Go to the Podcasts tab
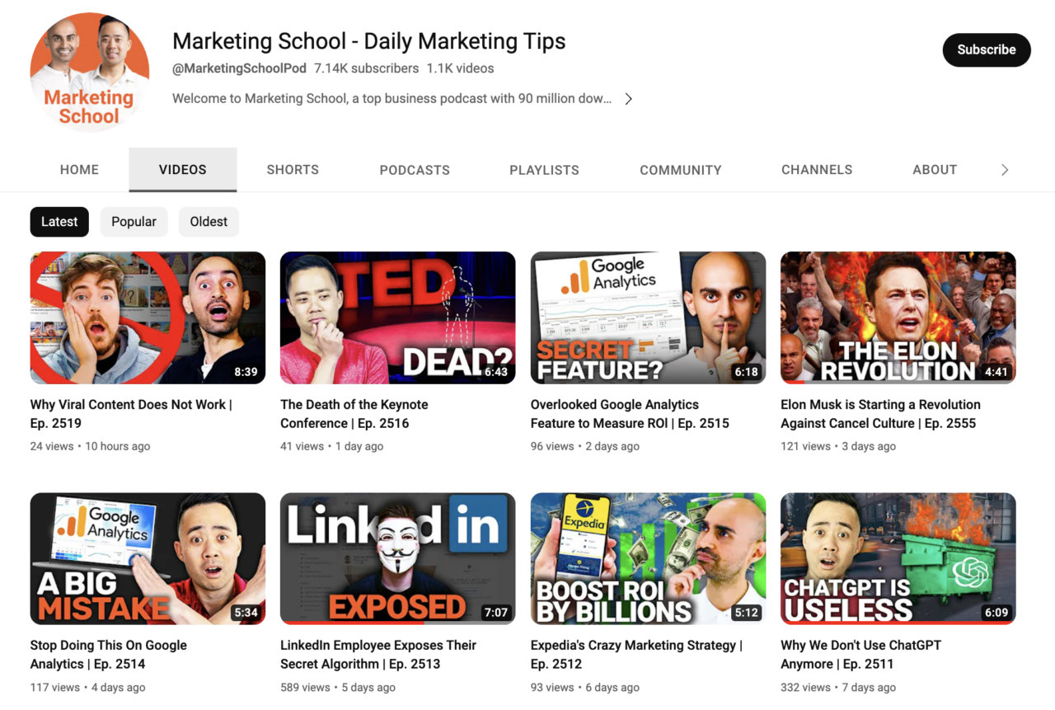Image resolution: width=1055 pixels, height=710 pixels. [x=415, y=170]
